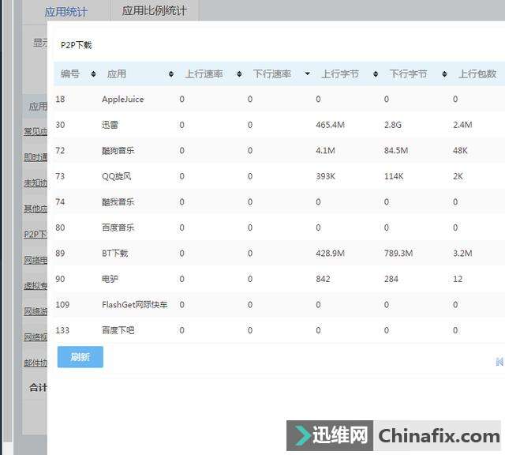Switch to the 应用统计 tab
The image size is (505, 455).
click(x=66, y=12)
